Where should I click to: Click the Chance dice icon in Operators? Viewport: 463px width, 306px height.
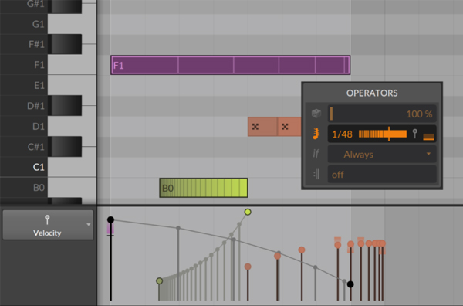[316, 114]
